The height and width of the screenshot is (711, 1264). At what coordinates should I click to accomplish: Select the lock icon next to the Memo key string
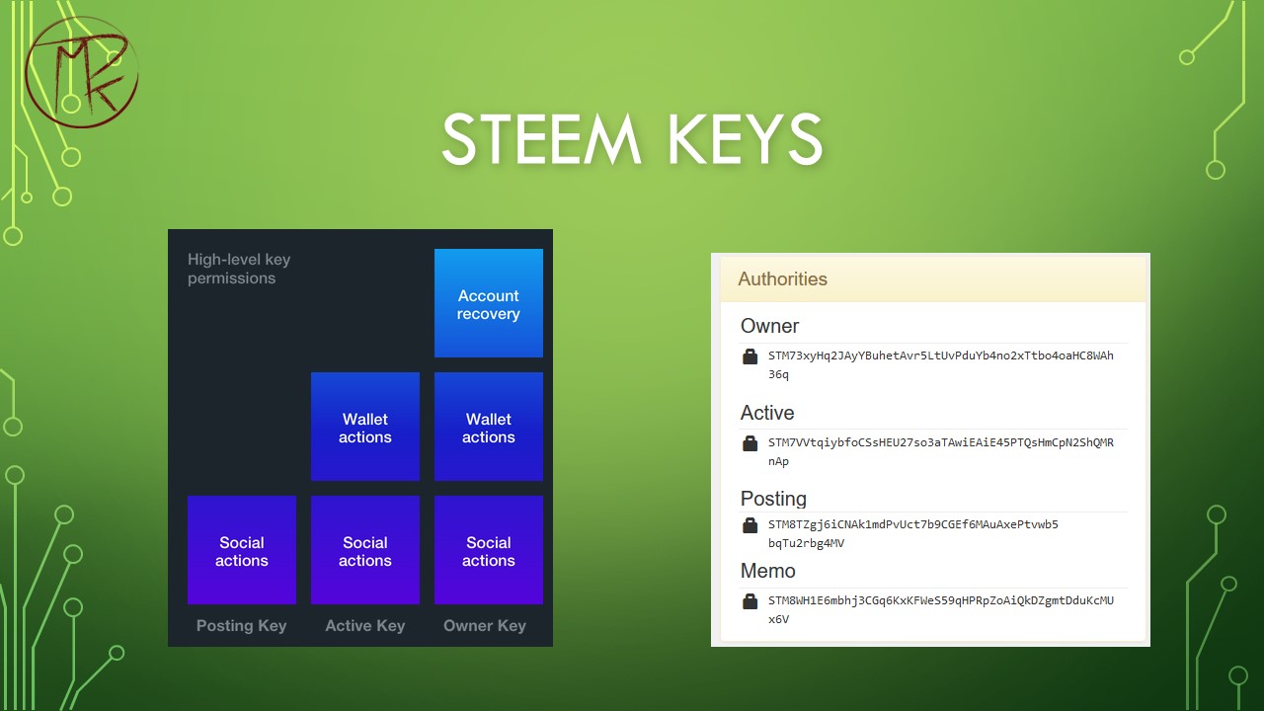pos(750,601)
